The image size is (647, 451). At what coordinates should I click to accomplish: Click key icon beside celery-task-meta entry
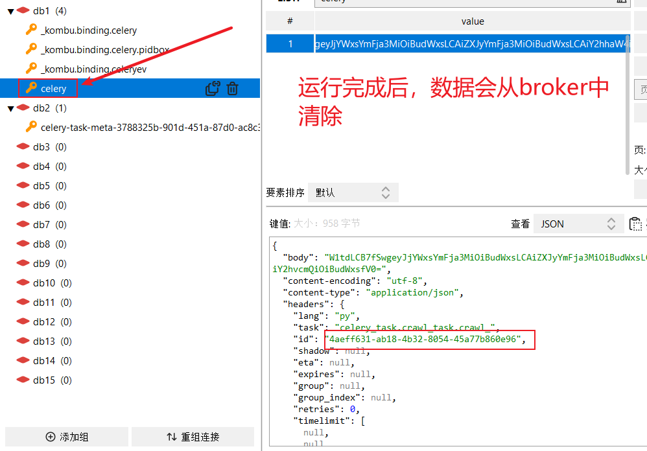tap(31, 126)
